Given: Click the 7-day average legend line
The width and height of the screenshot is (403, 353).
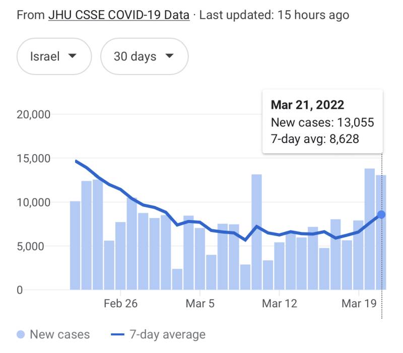Looking at the screenshot, I should point(117,334).
